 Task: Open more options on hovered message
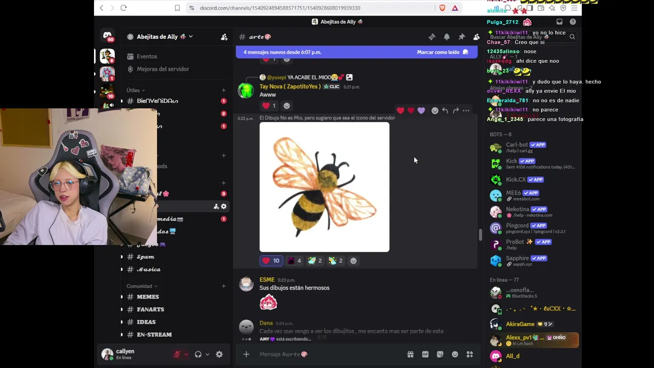coord(466,110)
